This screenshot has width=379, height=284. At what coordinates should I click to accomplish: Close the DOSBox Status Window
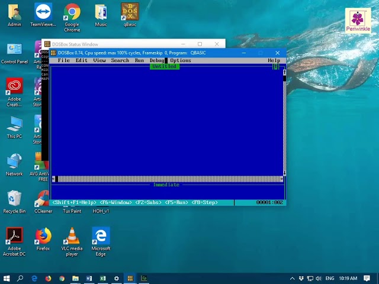[x=217, y=44]
